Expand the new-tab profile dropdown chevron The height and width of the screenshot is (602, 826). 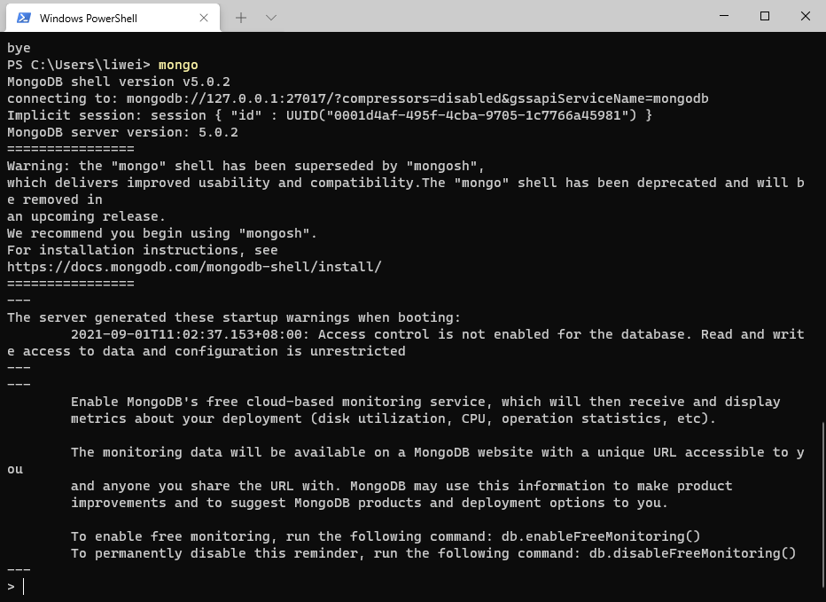coord(271,18)
